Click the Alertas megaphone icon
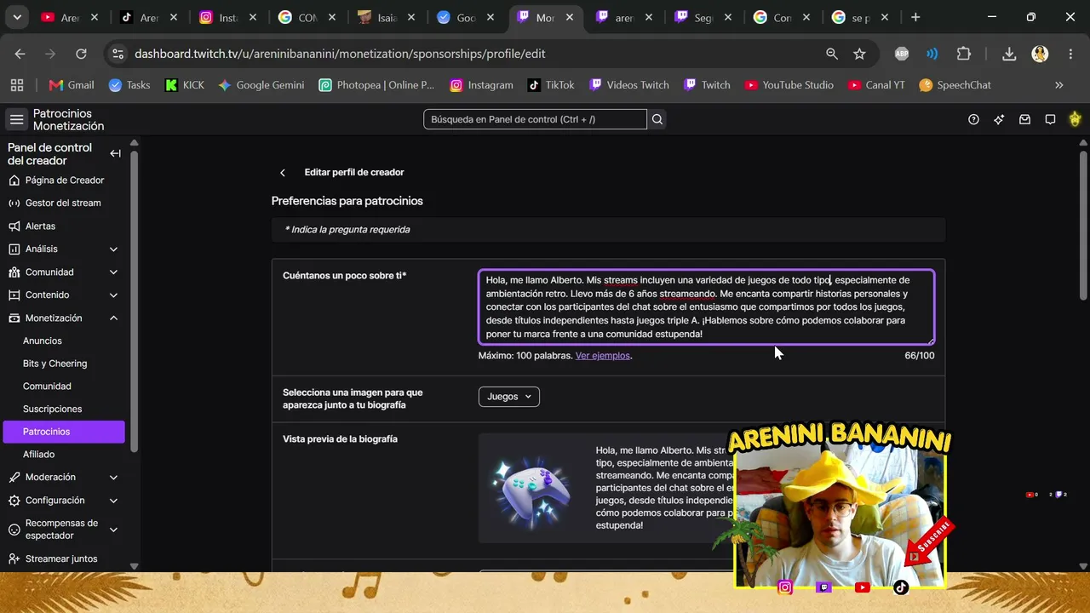 pyautogui.click(x=14, y=226)
